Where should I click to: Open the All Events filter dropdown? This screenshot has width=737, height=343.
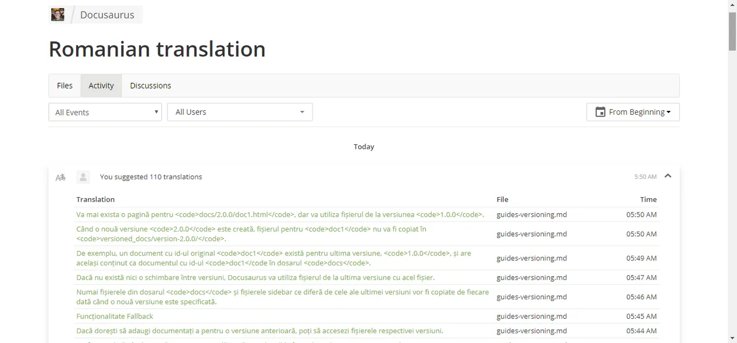(x=105, y=112)
